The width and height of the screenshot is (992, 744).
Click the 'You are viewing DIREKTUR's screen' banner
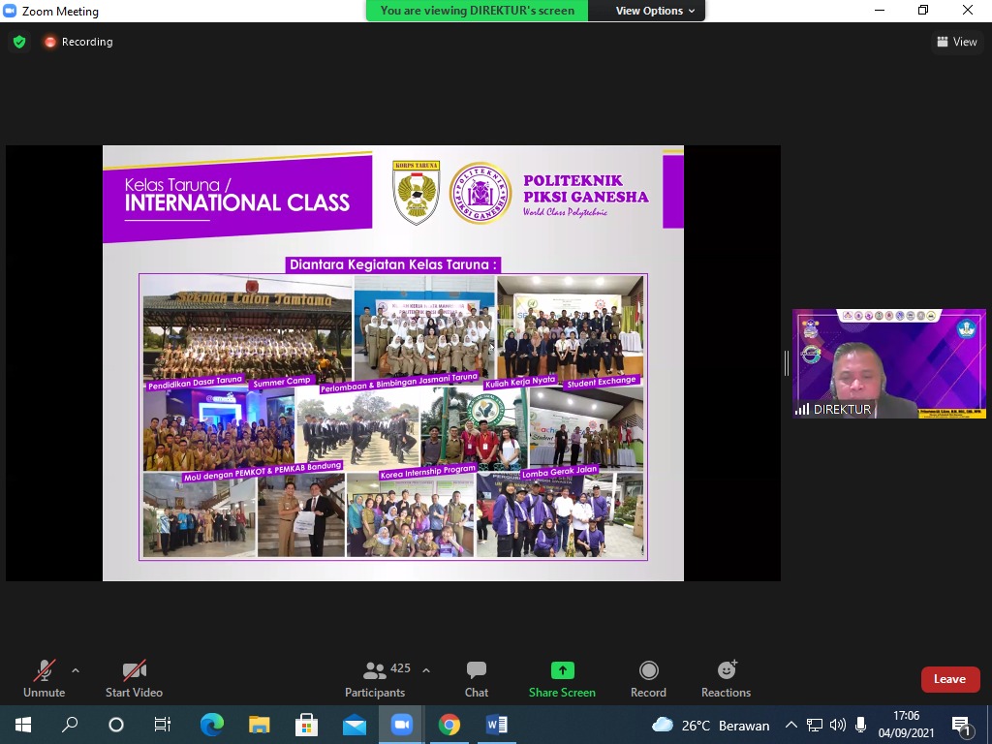pos(477,11)
